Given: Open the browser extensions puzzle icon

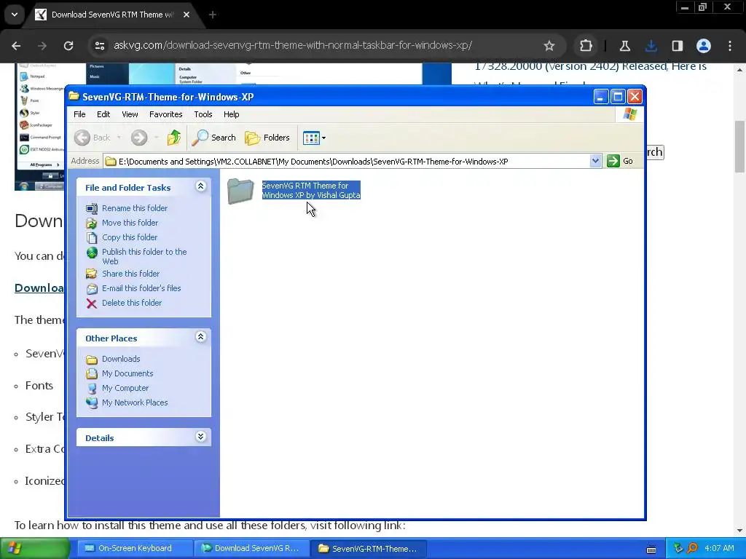Looking at the screenshot, I should [x=586, y=46].
